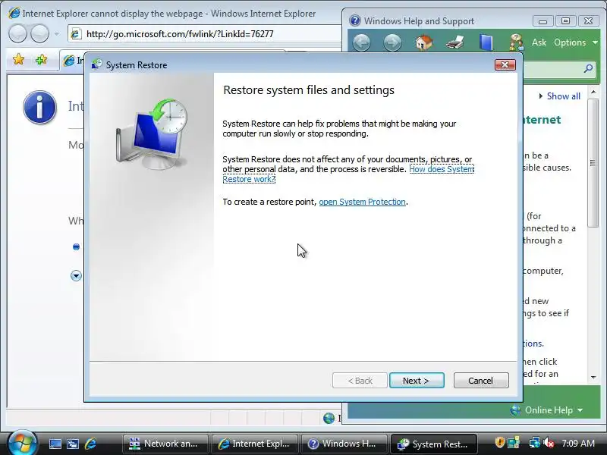Switch to Windows H... taskbar button
607x455 pixels.
[344, 444]
